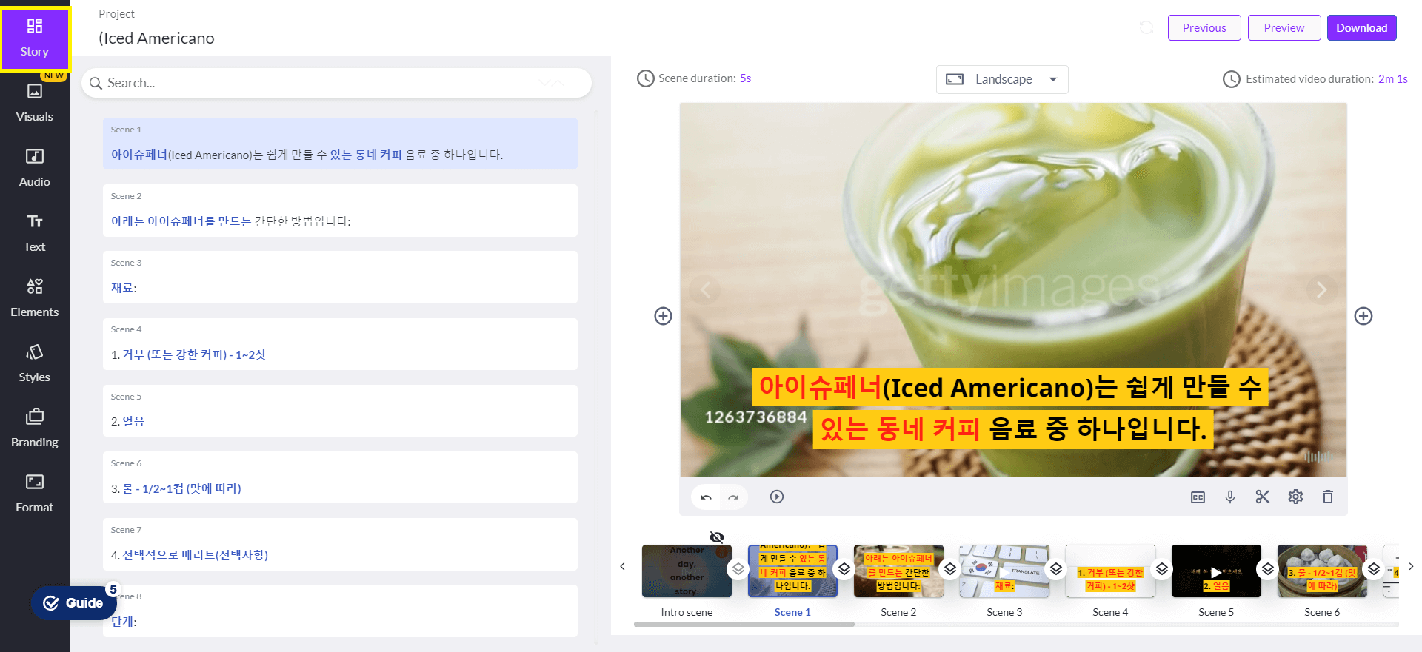This screenshot has width=1422, height=652.
Task: Focus the Search field
Action: (x=337, y=83)
